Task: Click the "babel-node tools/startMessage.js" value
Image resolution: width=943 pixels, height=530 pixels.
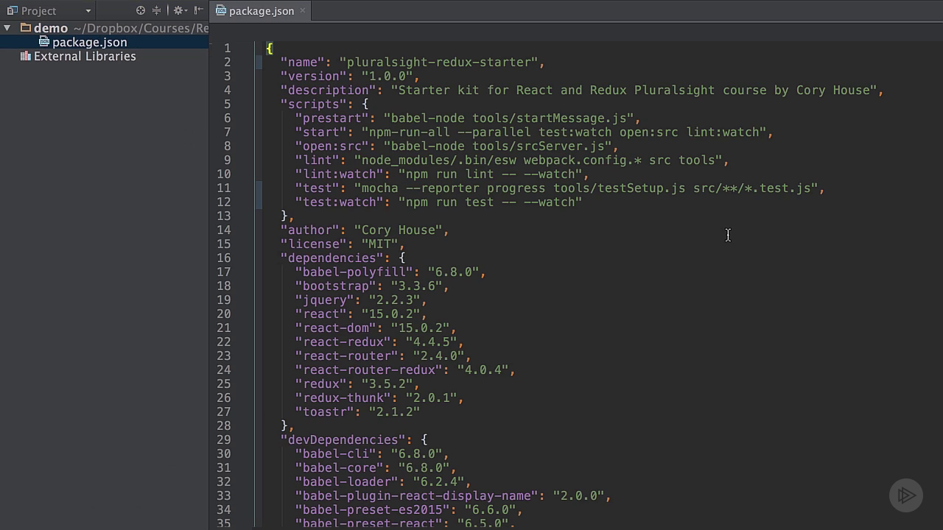Action: (508, 118)
